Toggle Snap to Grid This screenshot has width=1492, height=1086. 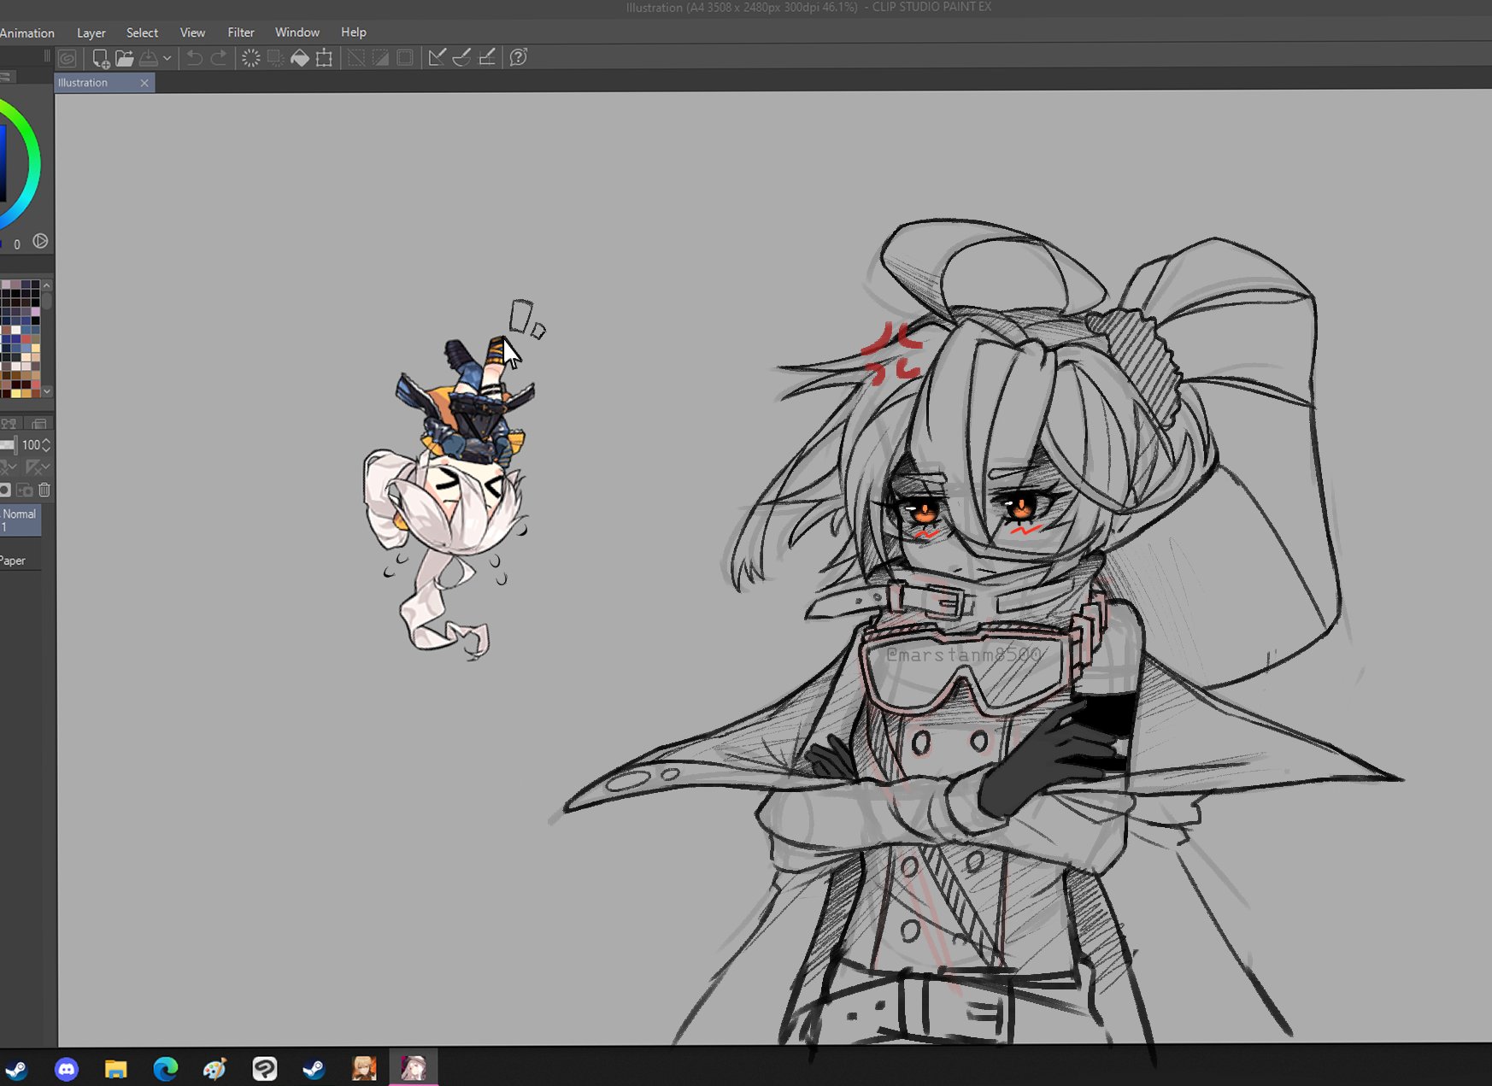[486, 58]
